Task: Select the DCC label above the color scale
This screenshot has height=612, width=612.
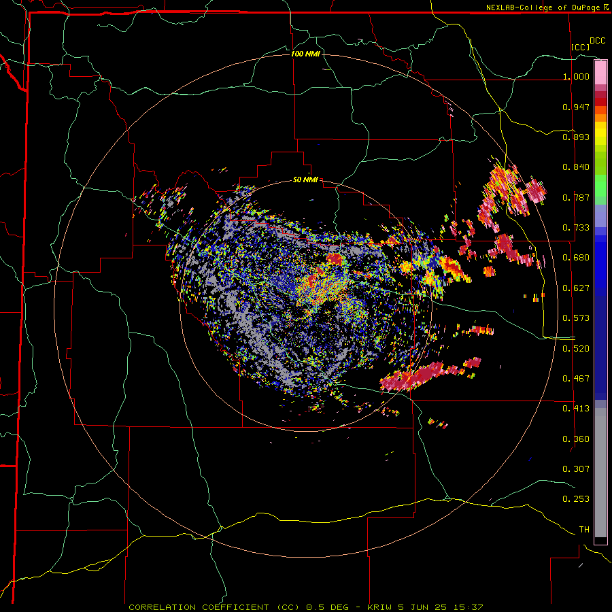Action: click(x=598, y=41)
